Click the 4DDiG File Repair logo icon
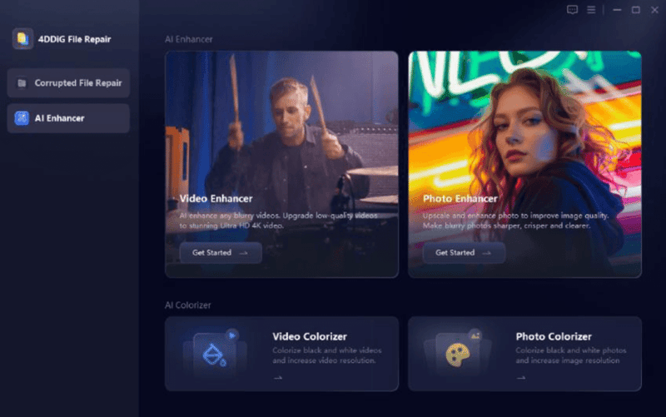 coord(22,38)
